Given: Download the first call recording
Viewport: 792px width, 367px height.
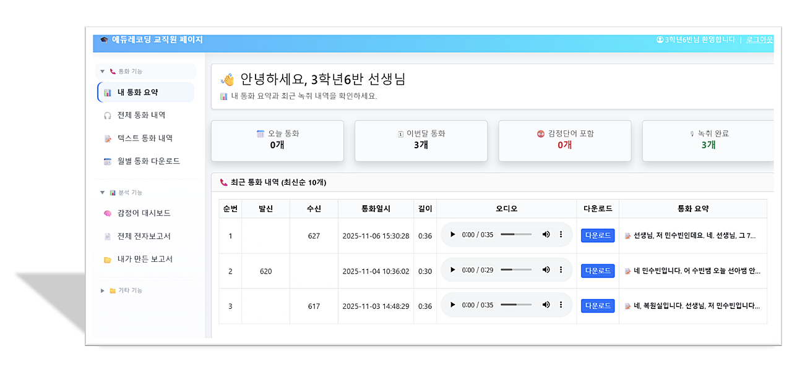Looking at the screenshot, I should tap(597, 235).
